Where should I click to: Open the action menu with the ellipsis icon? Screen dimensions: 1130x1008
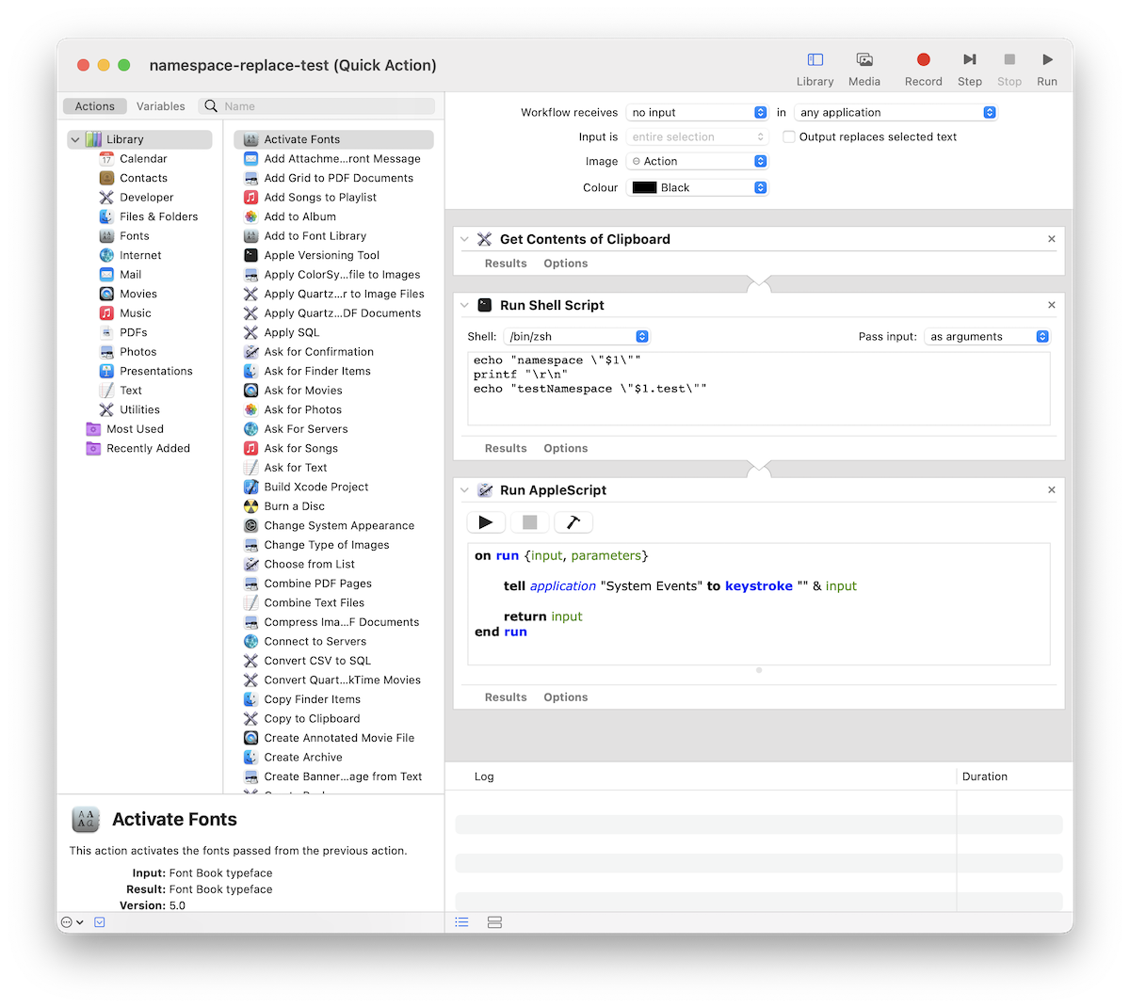pos(72,922)
